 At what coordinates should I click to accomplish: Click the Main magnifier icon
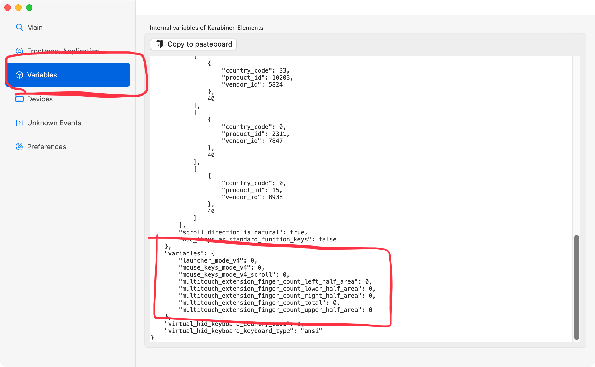point(19,27)
